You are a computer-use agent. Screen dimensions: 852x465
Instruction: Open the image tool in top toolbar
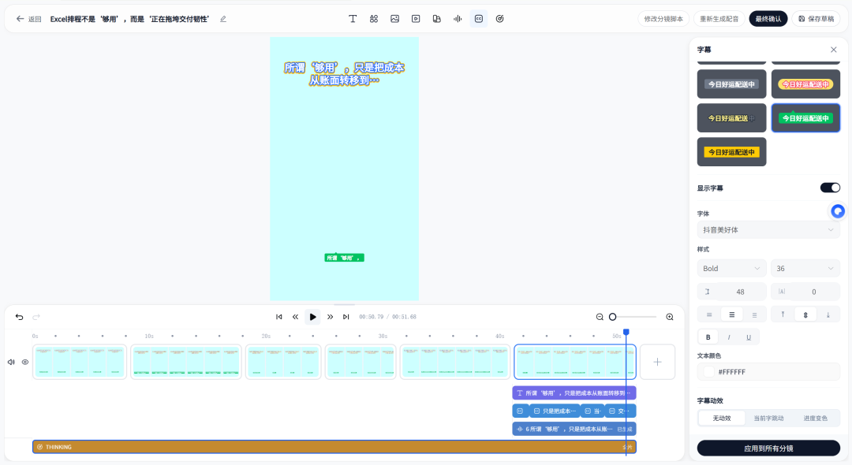pyautogui.click(x=395, y=19)
